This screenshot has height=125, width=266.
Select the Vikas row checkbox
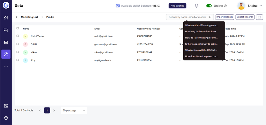[x=18, y=52]
